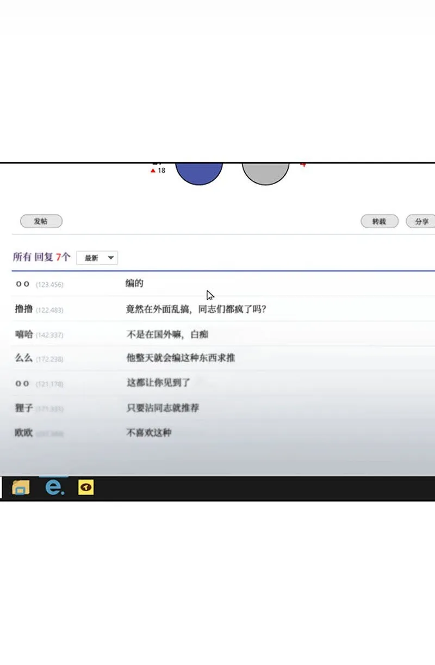The image size is (435, 665).
Task: Open the yellow app icon in taskbar
Action: click(x=86, y=487)
